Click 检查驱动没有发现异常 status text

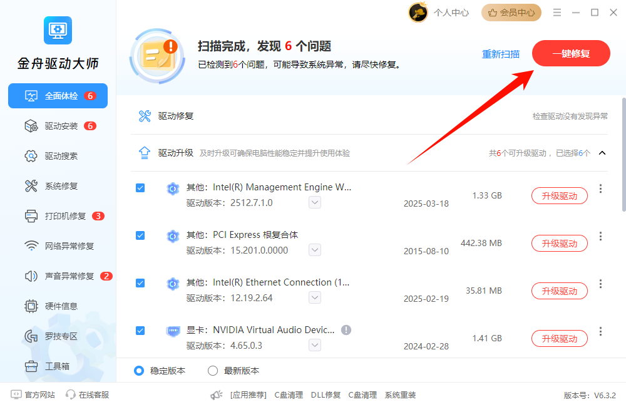(570, 116)
